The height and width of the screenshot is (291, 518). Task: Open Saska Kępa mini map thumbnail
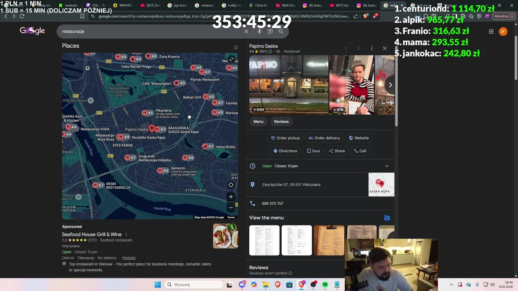[x=381, y=185]
